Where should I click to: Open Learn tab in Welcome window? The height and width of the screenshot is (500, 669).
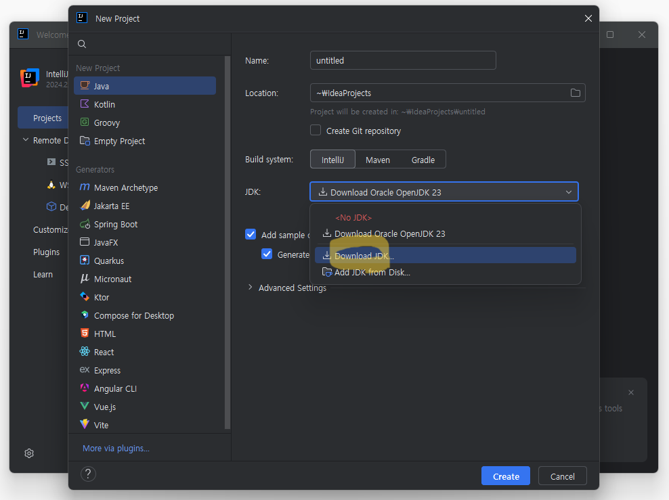click(43, 275)
